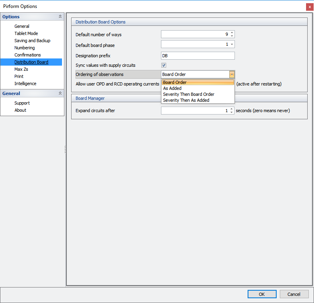Screen dimensions: 314x303
Task: Decrease default number of ways
Action: click(232, 36)
